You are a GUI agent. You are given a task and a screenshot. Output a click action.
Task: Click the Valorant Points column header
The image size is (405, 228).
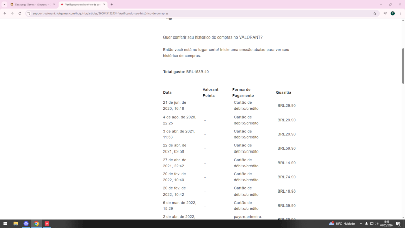(210, 92)
